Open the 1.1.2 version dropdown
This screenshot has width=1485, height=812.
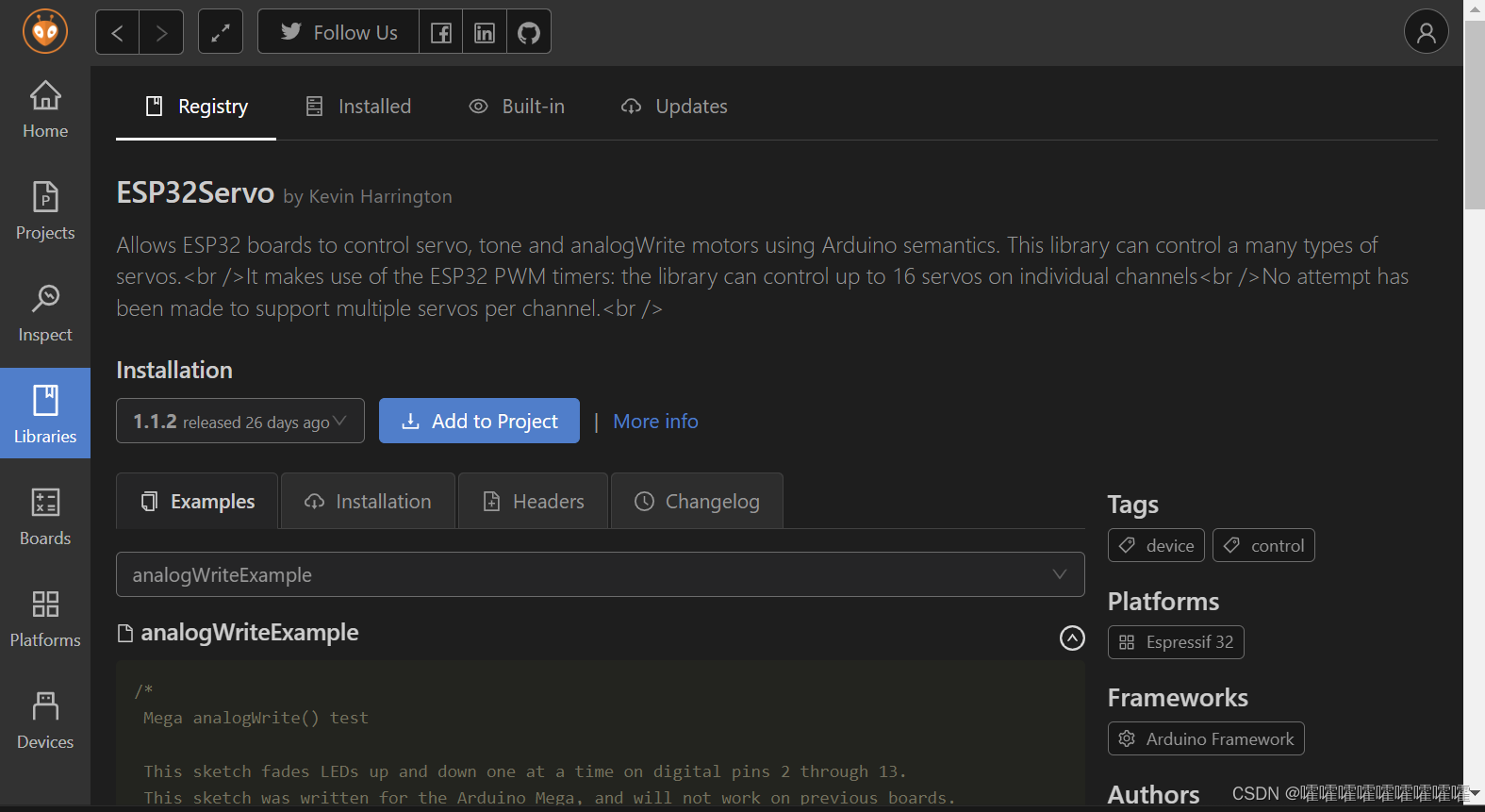(240, 421)
